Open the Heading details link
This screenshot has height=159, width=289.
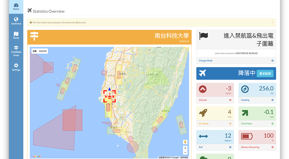(245, 100)
